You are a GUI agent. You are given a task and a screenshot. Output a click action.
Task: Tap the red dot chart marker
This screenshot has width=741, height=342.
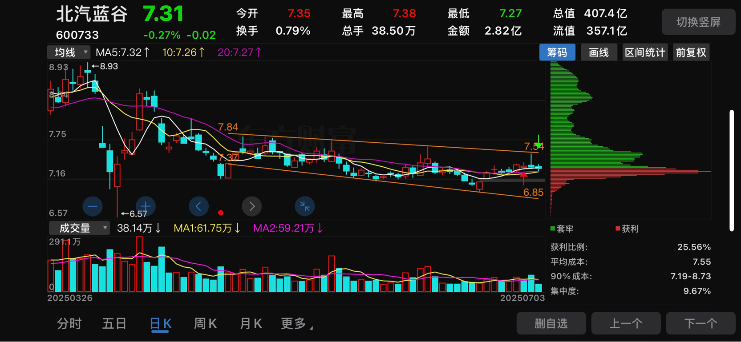pyautogui.click(x=221, y=213)
